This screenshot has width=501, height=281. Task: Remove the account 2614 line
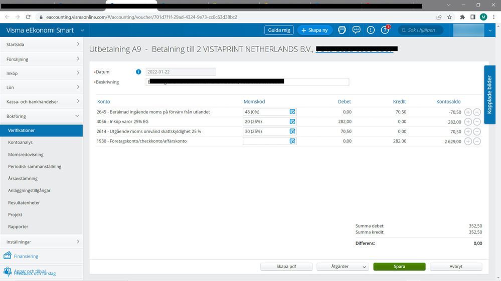[x=477, y=131]
